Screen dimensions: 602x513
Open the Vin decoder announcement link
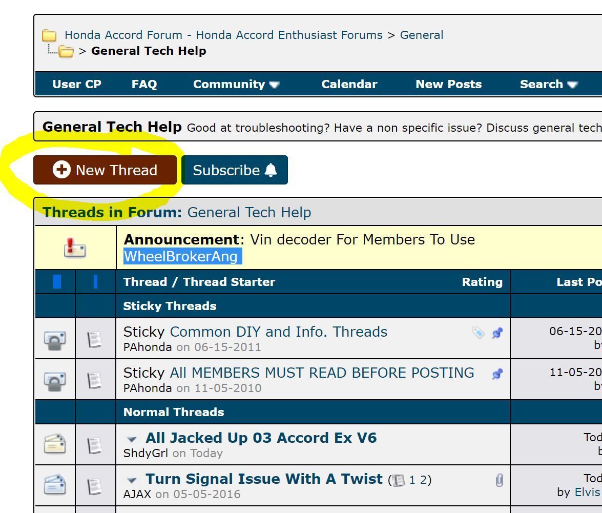[362, 240]
